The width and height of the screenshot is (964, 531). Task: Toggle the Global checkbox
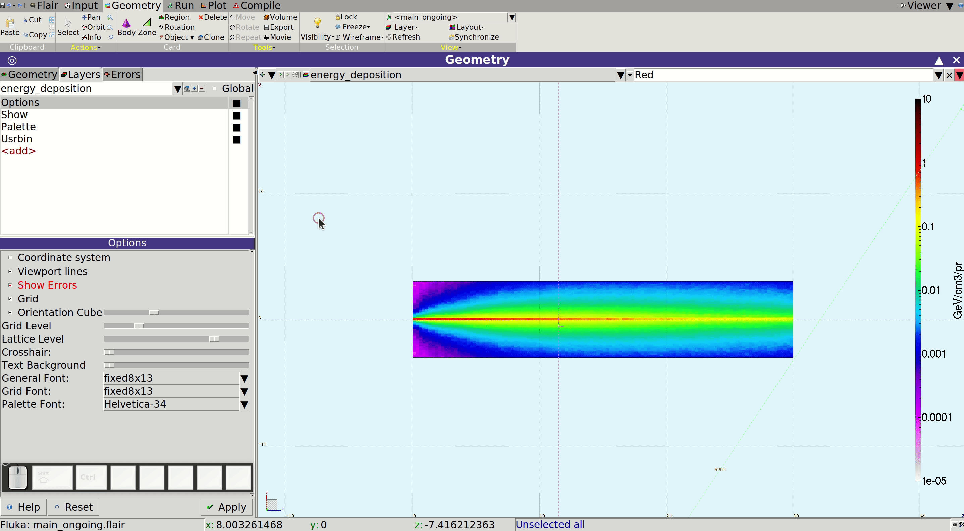[214, 88]
